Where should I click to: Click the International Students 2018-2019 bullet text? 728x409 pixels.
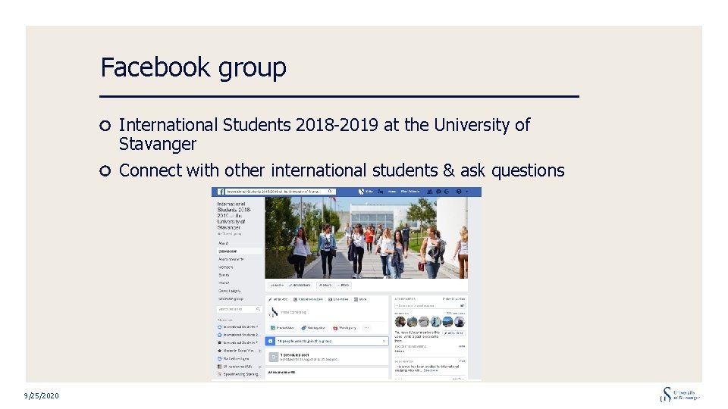[x=324, y=134]
